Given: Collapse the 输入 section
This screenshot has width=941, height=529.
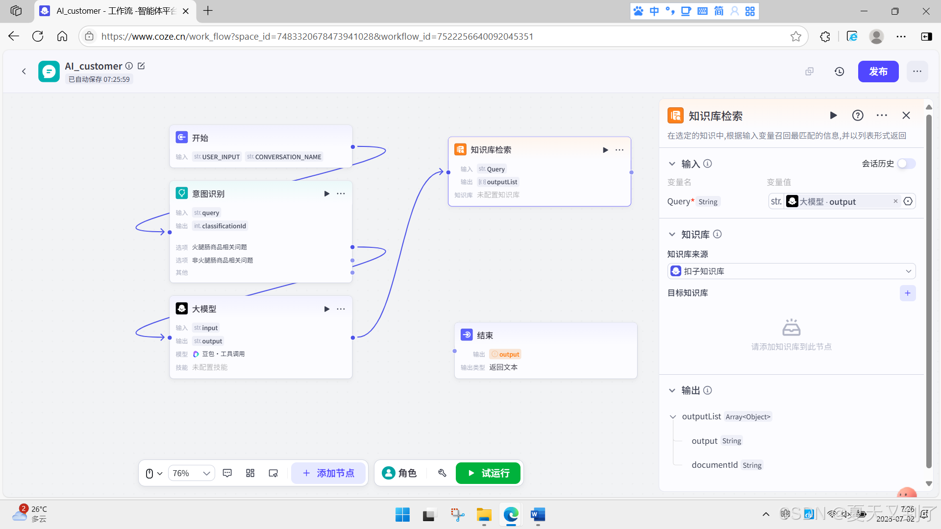Looking at the screenshot, I should (x=672, y=164).
